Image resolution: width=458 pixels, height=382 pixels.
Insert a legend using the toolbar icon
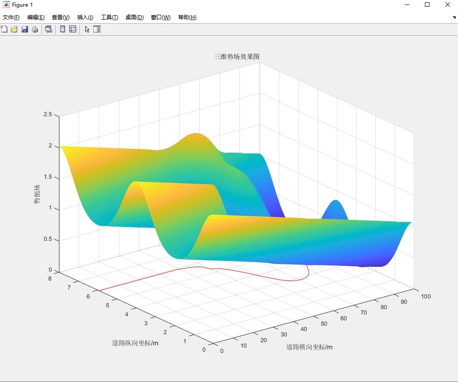click(73, 29)
